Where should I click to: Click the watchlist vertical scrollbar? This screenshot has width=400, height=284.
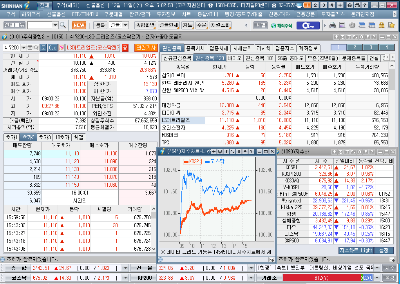pyautogui.click(x=392, y=105)
